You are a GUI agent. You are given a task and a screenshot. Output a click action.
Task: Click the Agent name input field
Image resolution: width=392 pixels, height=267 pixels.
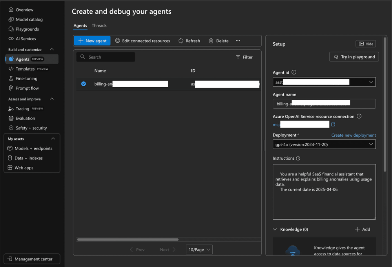[x=324, y=104]
